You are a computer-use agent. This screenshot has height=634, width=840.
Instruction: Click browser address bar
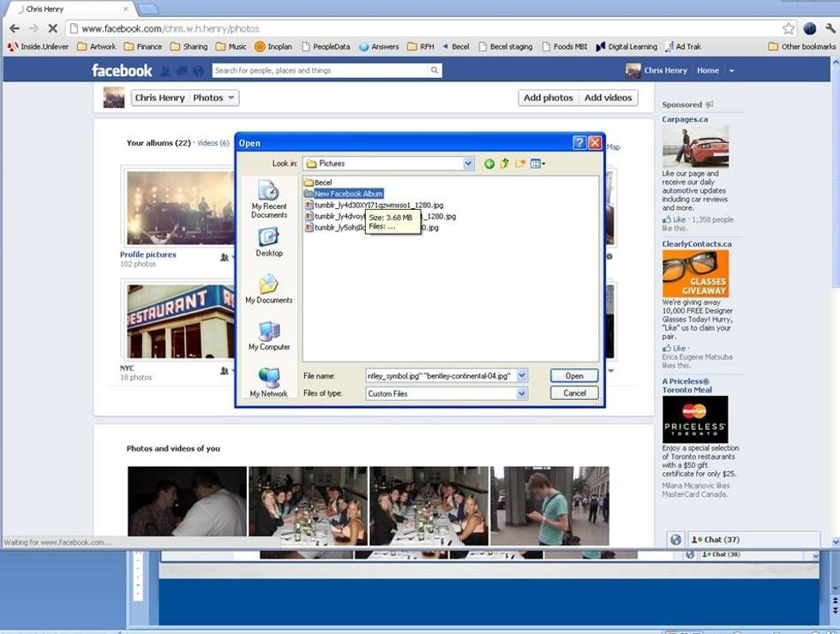click(x=423, y=28)
